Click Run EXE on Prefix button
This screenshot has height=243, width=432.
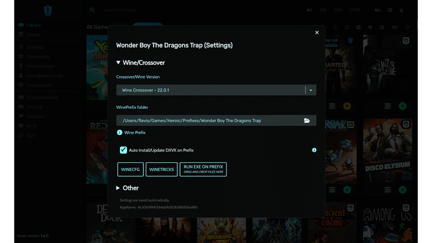point(203,170)
